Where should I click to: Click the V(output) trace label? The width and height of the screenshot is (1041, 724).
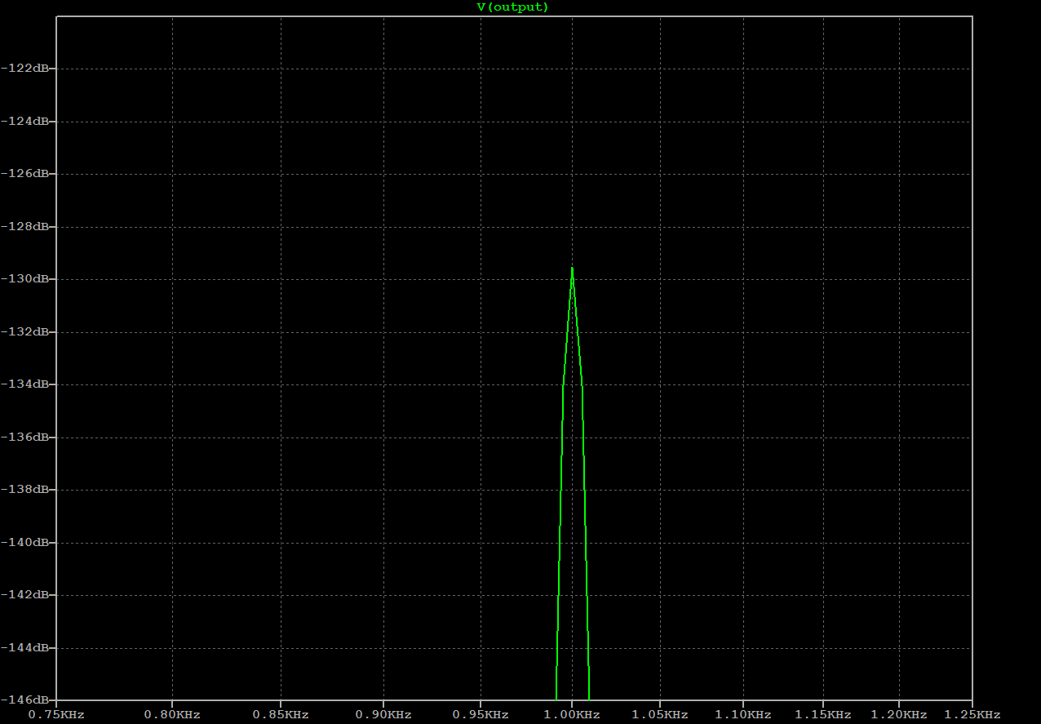coord(512,7)
